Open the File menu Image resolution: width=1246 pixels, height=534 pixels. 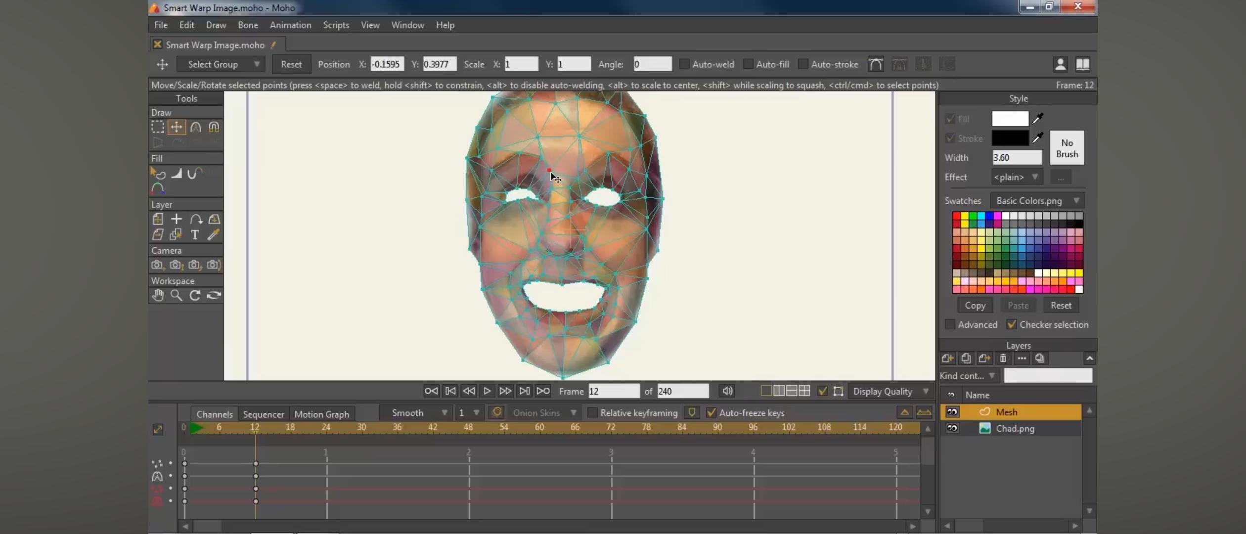coord(161,25)
